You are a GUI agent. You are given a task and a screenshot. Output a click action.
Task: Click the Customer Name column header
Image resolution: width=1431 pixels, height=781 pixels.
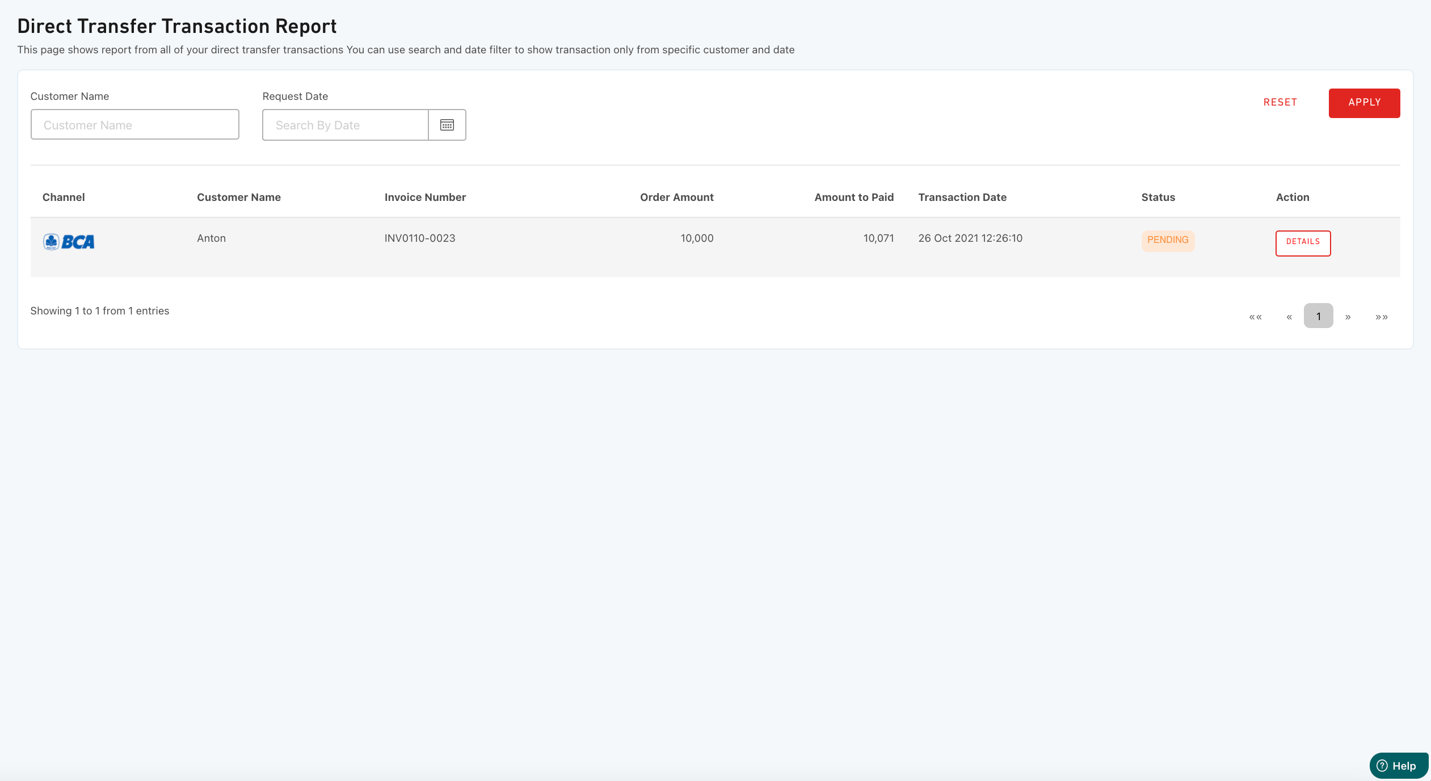point(239,198)
